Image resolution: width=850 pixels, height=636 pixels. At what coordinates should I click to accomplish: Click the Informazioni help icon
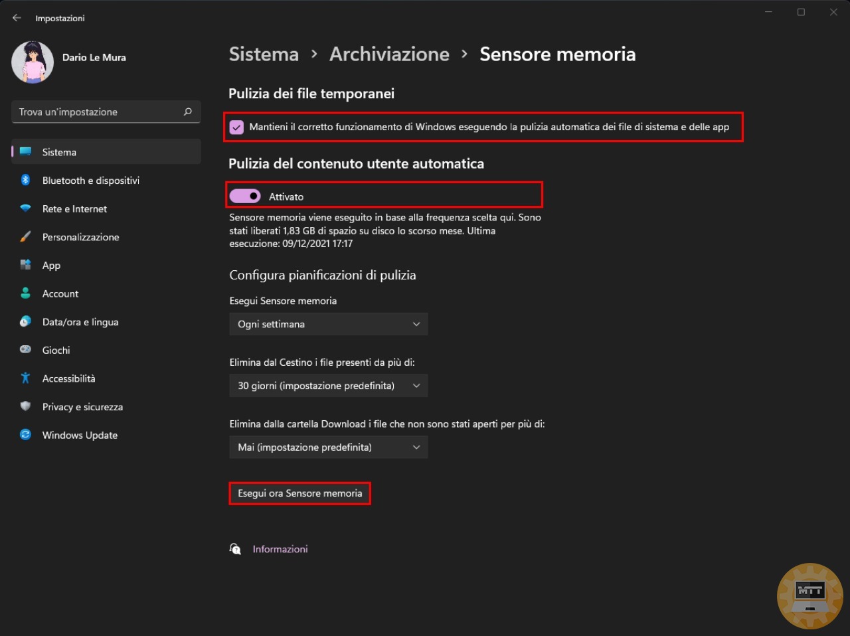[x=235, y=549]
